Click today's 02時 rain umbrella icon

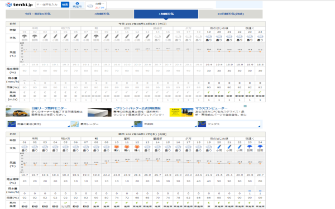35,36
